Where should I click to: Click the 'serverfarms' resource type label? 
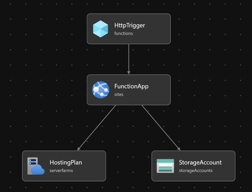61,171
